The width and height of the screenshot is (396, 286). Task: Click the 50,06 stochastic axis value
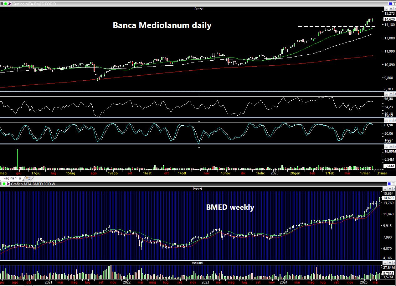pyautogui.click(x=388, y=133)
